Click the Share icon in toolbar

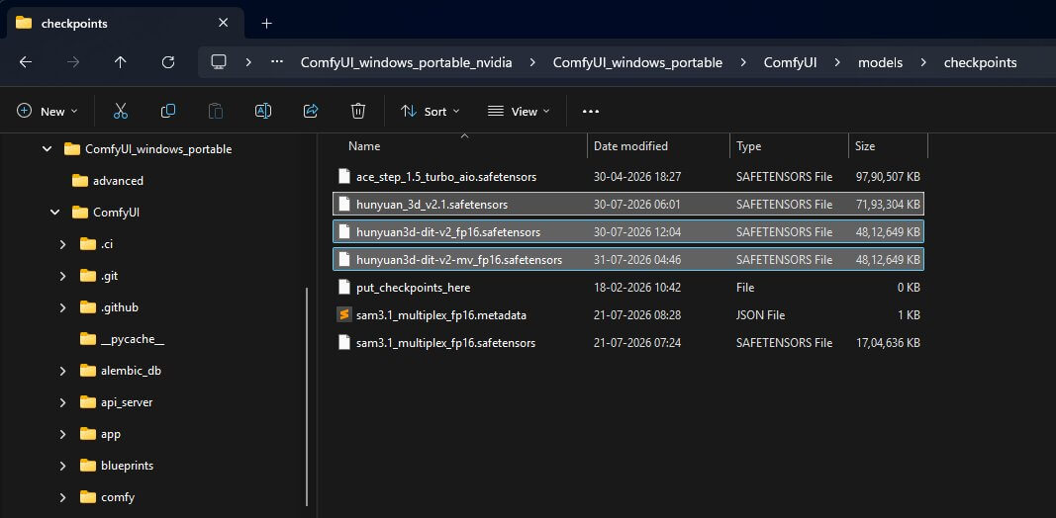(x=311, y=111)
